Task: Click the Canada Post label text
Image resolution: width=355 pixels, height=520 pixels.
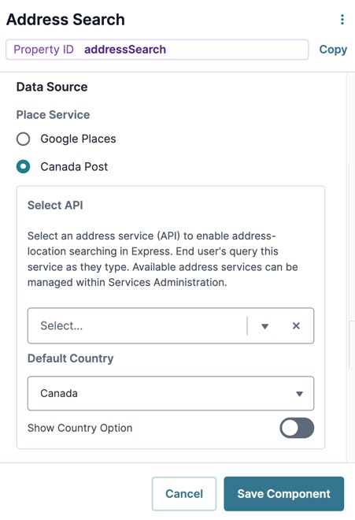Action: pos(74,166)
